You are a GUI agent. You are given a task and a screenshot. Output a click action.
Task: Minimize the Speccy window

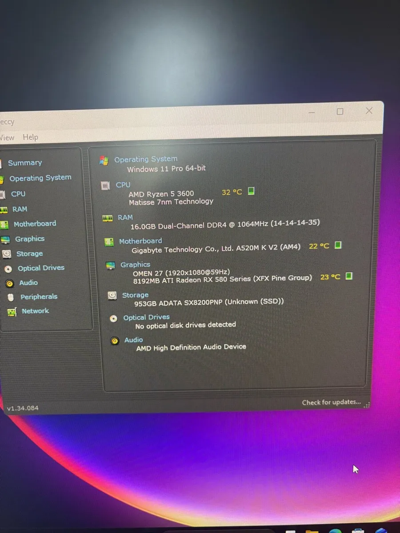[312, 113]
